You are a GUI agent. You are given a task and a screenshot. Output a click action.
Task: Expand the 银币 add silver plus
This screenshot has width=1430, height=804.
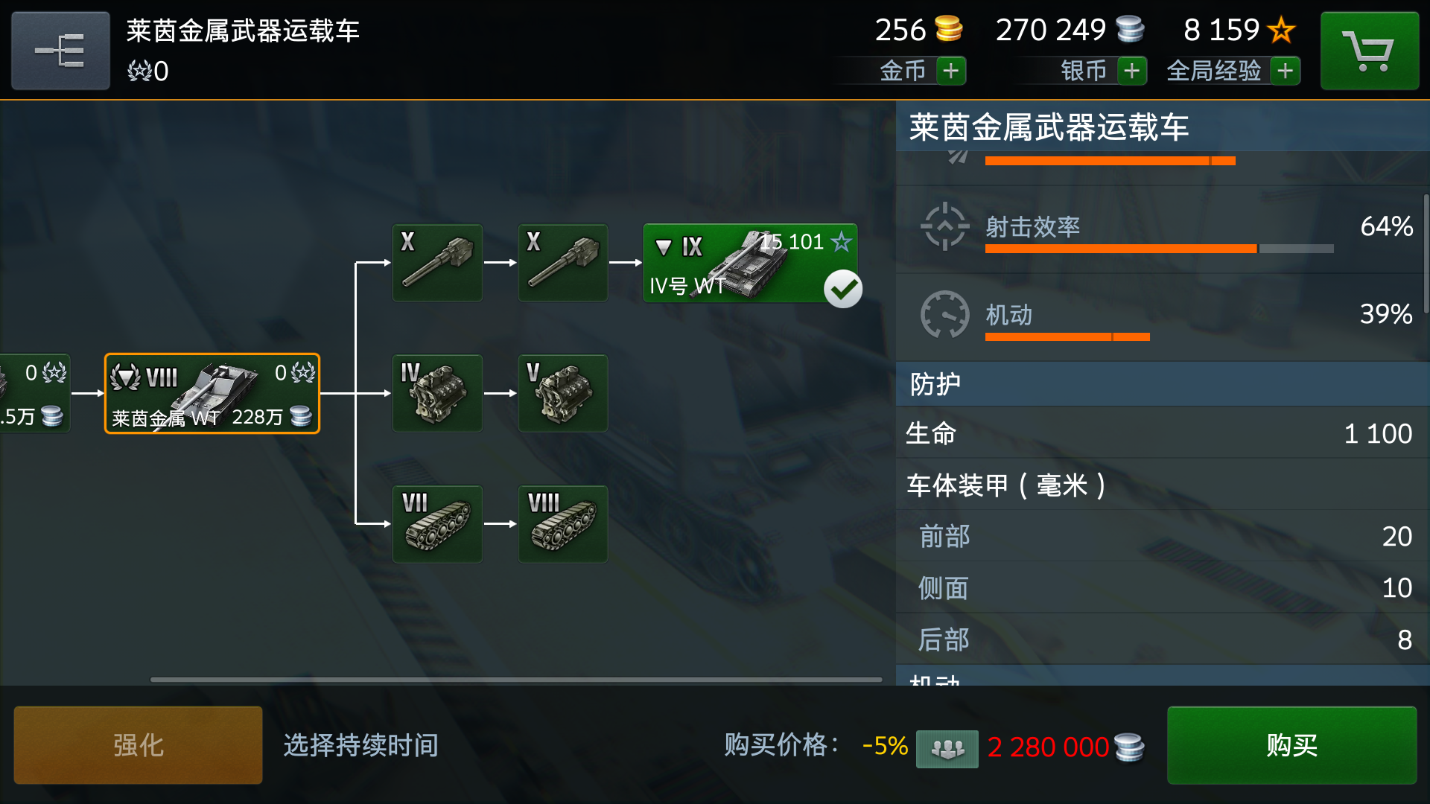[1132, 71]
